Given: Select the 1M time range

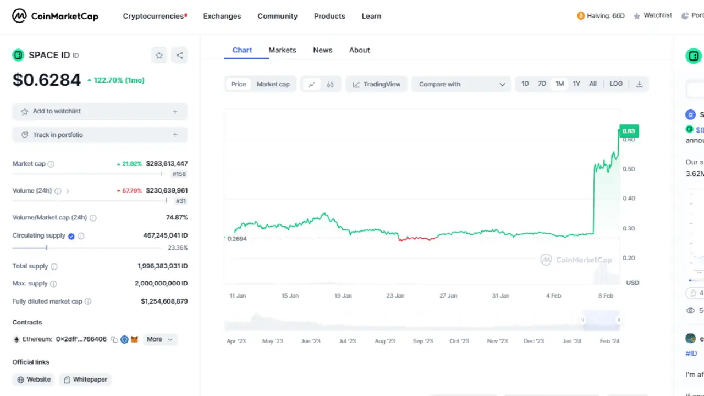Looking at the screenshot, I should point(559,84).
